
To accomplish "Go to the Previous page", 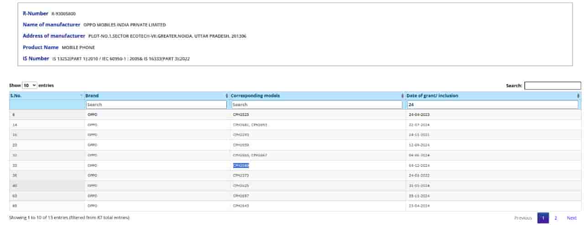I will [523, 218].
